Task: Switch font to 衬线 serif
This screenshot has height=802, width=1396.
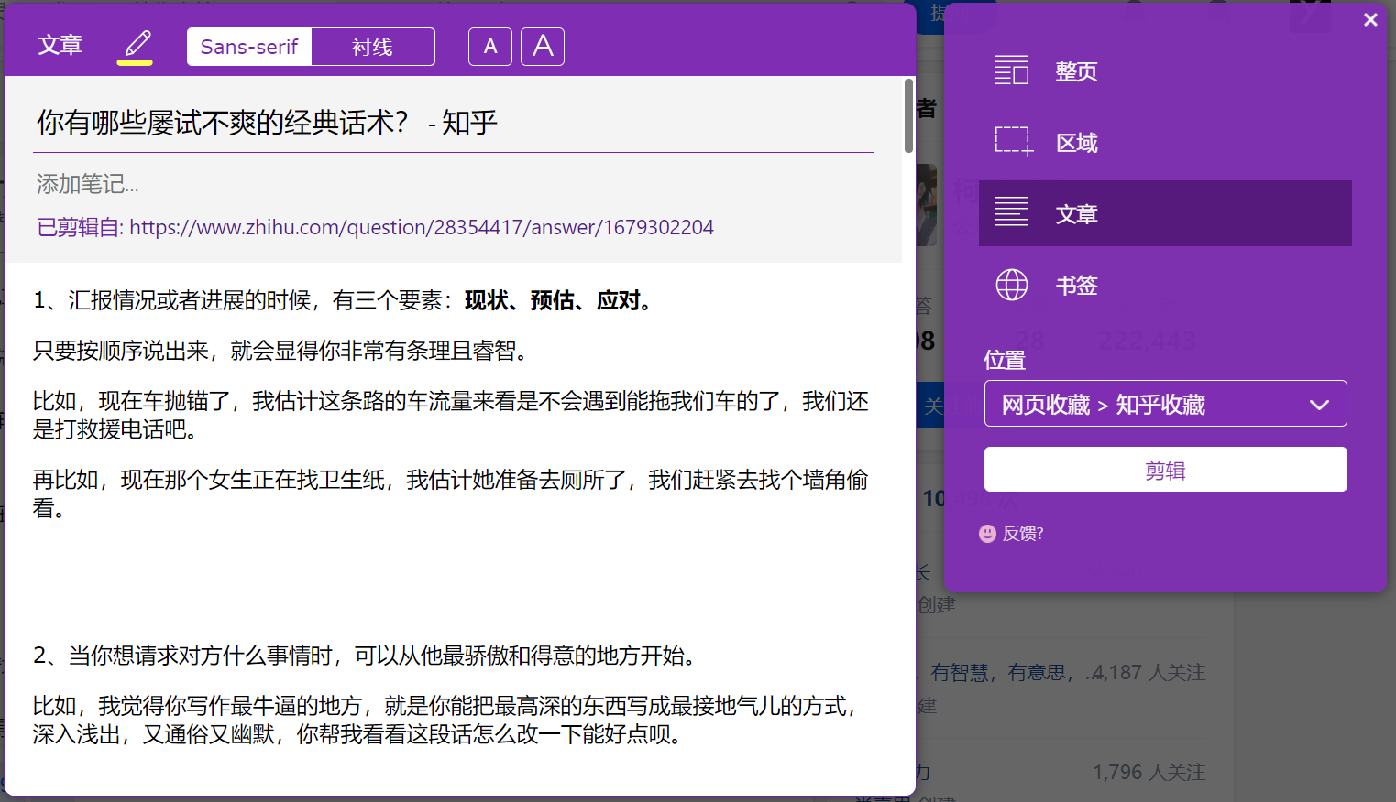Action: (x=373, y=47)
